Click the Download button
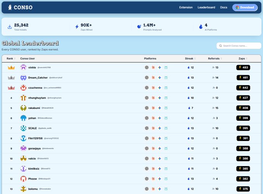Image resolution: width=263 pixels, height=194 pixels. tap(245, 7)
